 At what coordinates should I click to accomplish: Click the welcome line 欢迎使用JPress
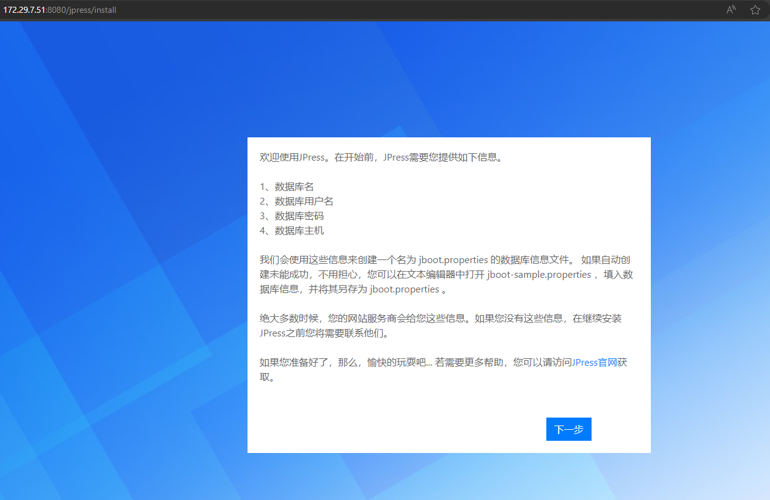click(x=382, y=158)
